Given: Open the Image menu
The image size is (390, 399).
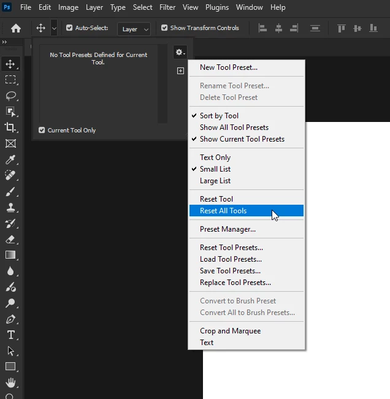Looking at the screenshot, I should [68, 7].
